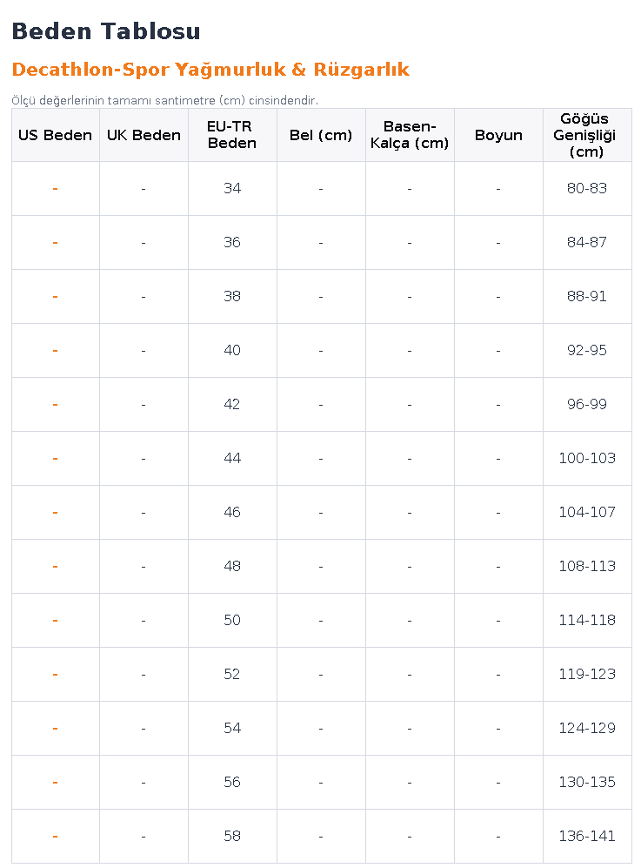Click the Boyun column header
Screen dimensions: 641x868
[498, 135]
